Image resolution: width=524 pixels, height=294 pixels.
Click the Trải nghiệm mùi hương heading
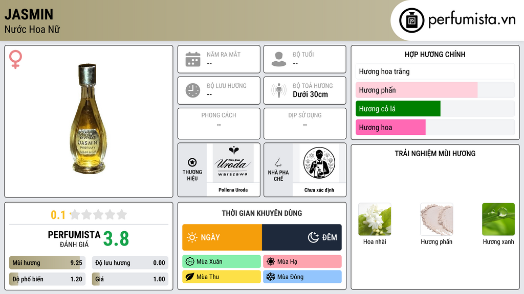tap(435, 153)
